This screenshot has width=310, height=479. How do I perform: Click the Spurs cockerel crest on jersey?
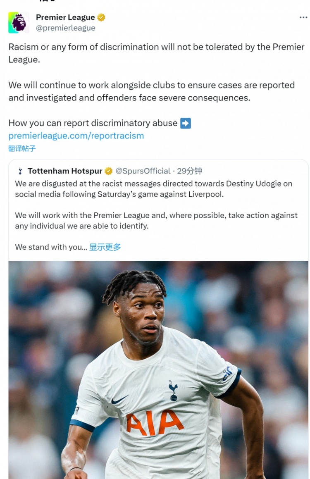coord(173,391)
